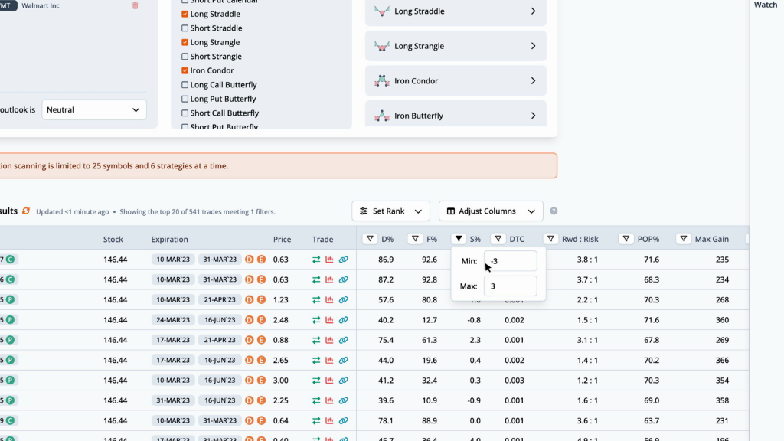Screen dimensions: 784x441
Task: Click the link icon in first trade row
Action: tap(344, 260)
